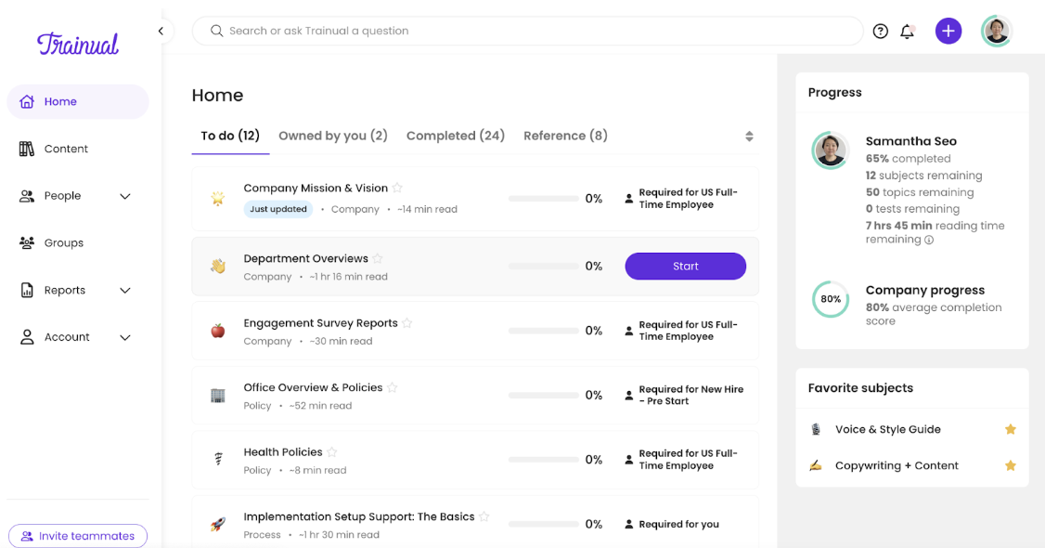Click the Just updated badge

pyautogui.click(x=277, y=209)
